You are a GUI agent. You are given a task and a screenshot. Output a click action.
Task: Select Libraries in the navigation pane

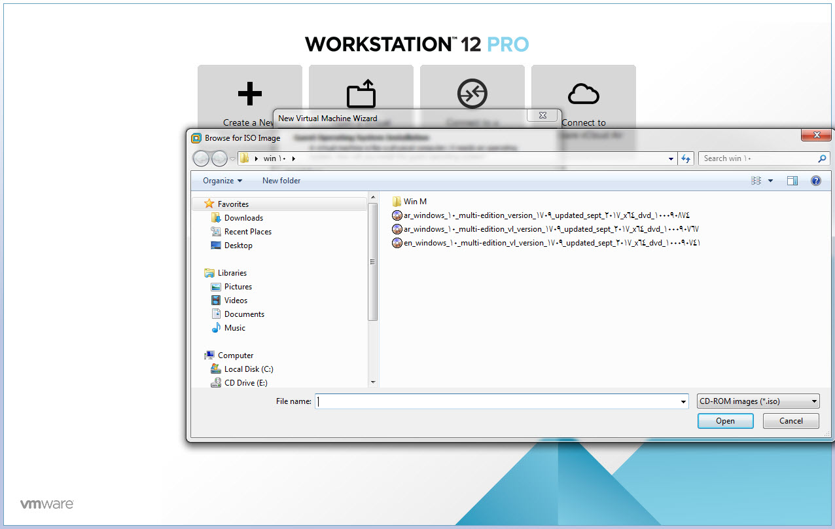232,273
